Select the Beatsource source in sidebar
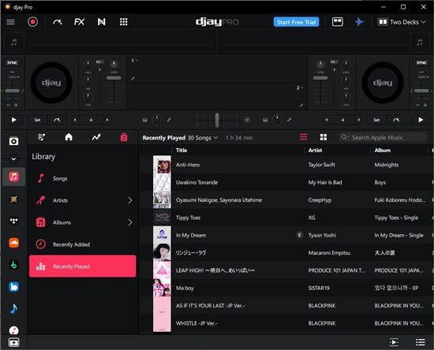 pyautogui.click(x=13, y=287)
